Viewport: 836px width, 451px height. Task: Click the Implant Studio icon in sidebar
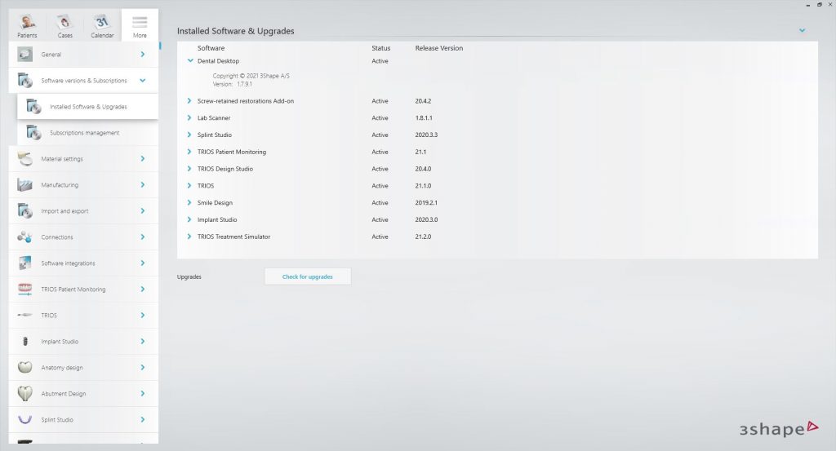pyautogui.click(x=25, y=342)
